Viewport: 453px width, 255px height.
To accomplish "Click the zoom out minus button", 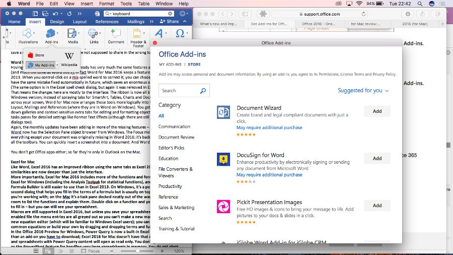I will [112, 251].
